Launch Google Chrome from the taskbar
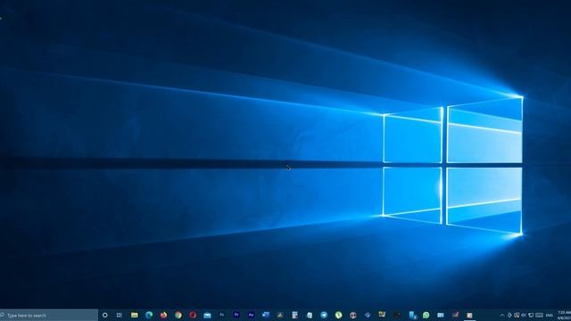571x321 pixels. [x=178, y=315]
